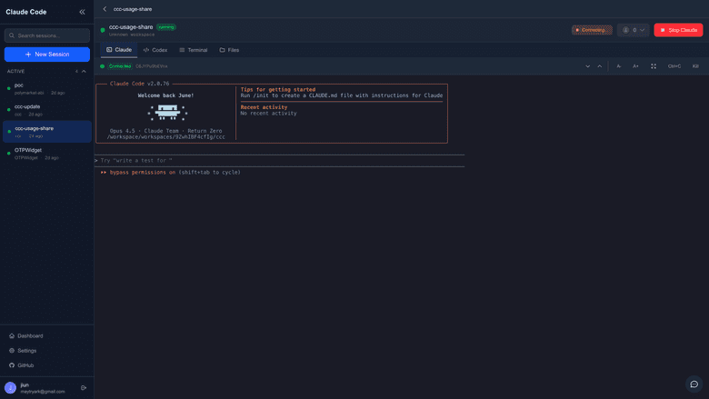Click the active sessions count beside ACTIVE
709x399 pixels.
(x=76, y=72)
